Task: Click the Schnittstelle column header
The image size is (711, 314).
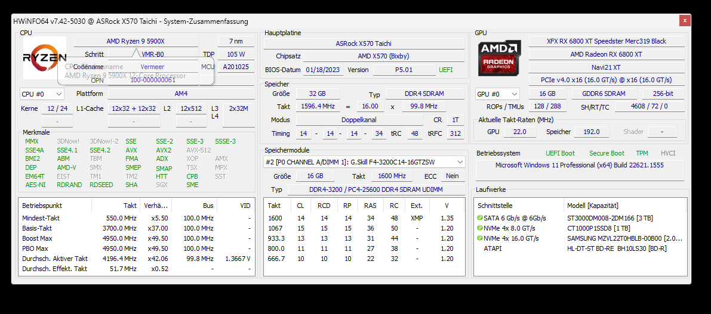Action: [x=519, y=206]
